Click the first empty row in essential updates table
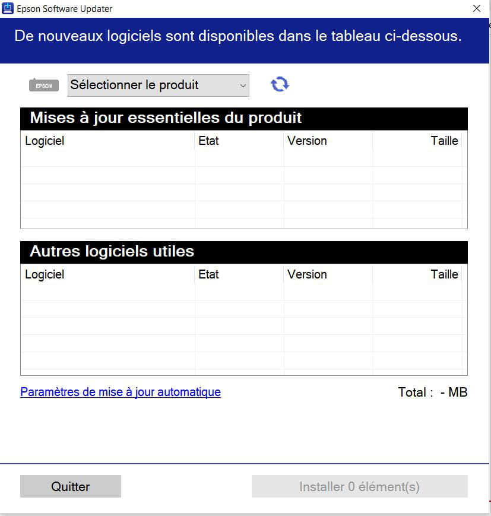 244,159
